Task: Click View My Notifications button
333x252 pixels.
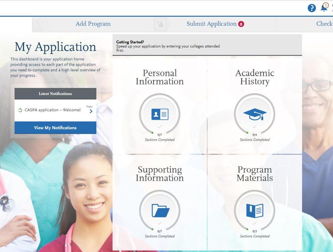Action: (55, 128)
